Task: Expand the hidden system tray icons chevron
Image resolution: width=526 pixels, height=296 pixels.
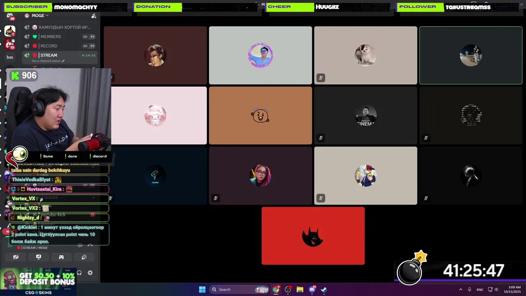Action: 461,289
